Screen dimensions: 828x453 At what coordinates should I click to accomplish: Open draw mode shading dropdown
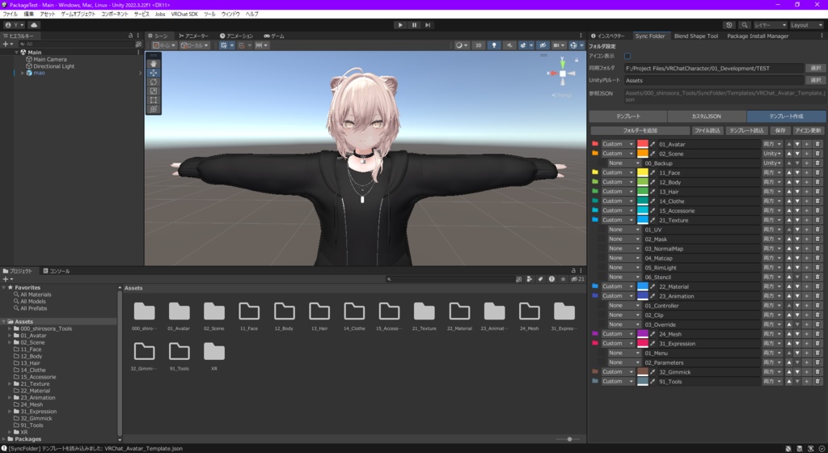[x=461, y=45]
